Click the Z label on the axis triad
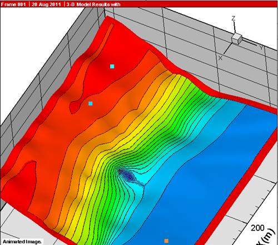Viewport: 278px width, 245px height. pyautogui.click(x=234, y=18)
